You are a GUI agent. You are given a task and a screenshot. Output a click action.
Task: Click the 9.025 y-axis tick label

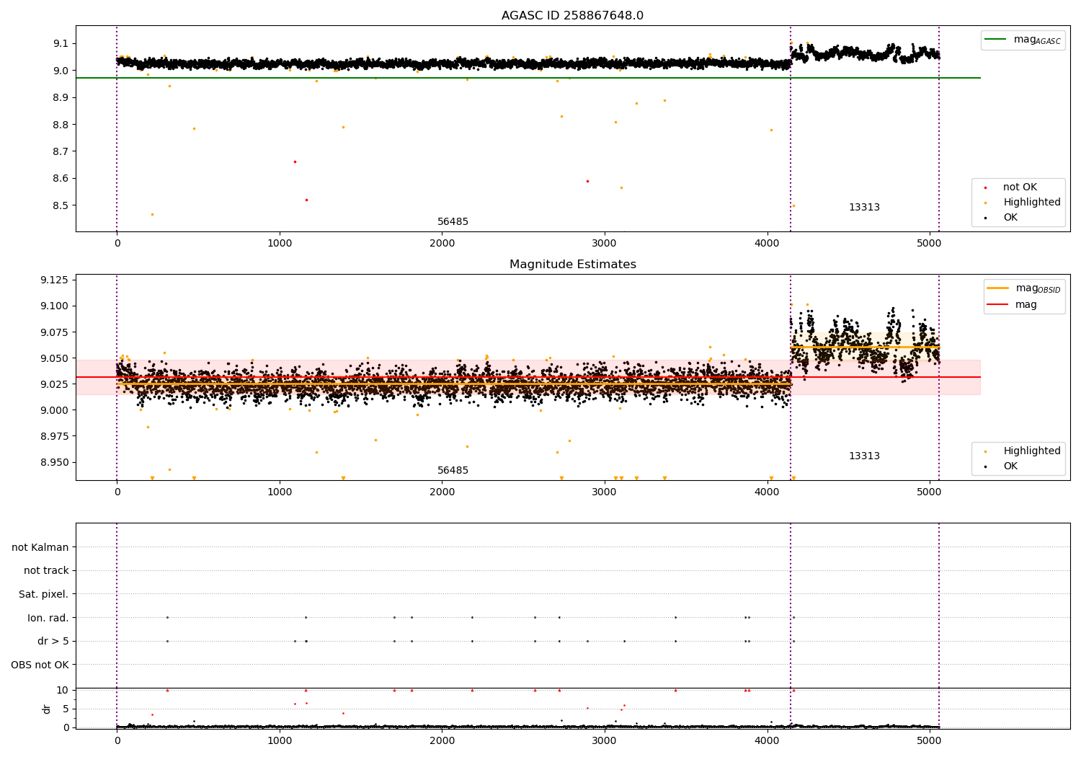tap(55, 384)
